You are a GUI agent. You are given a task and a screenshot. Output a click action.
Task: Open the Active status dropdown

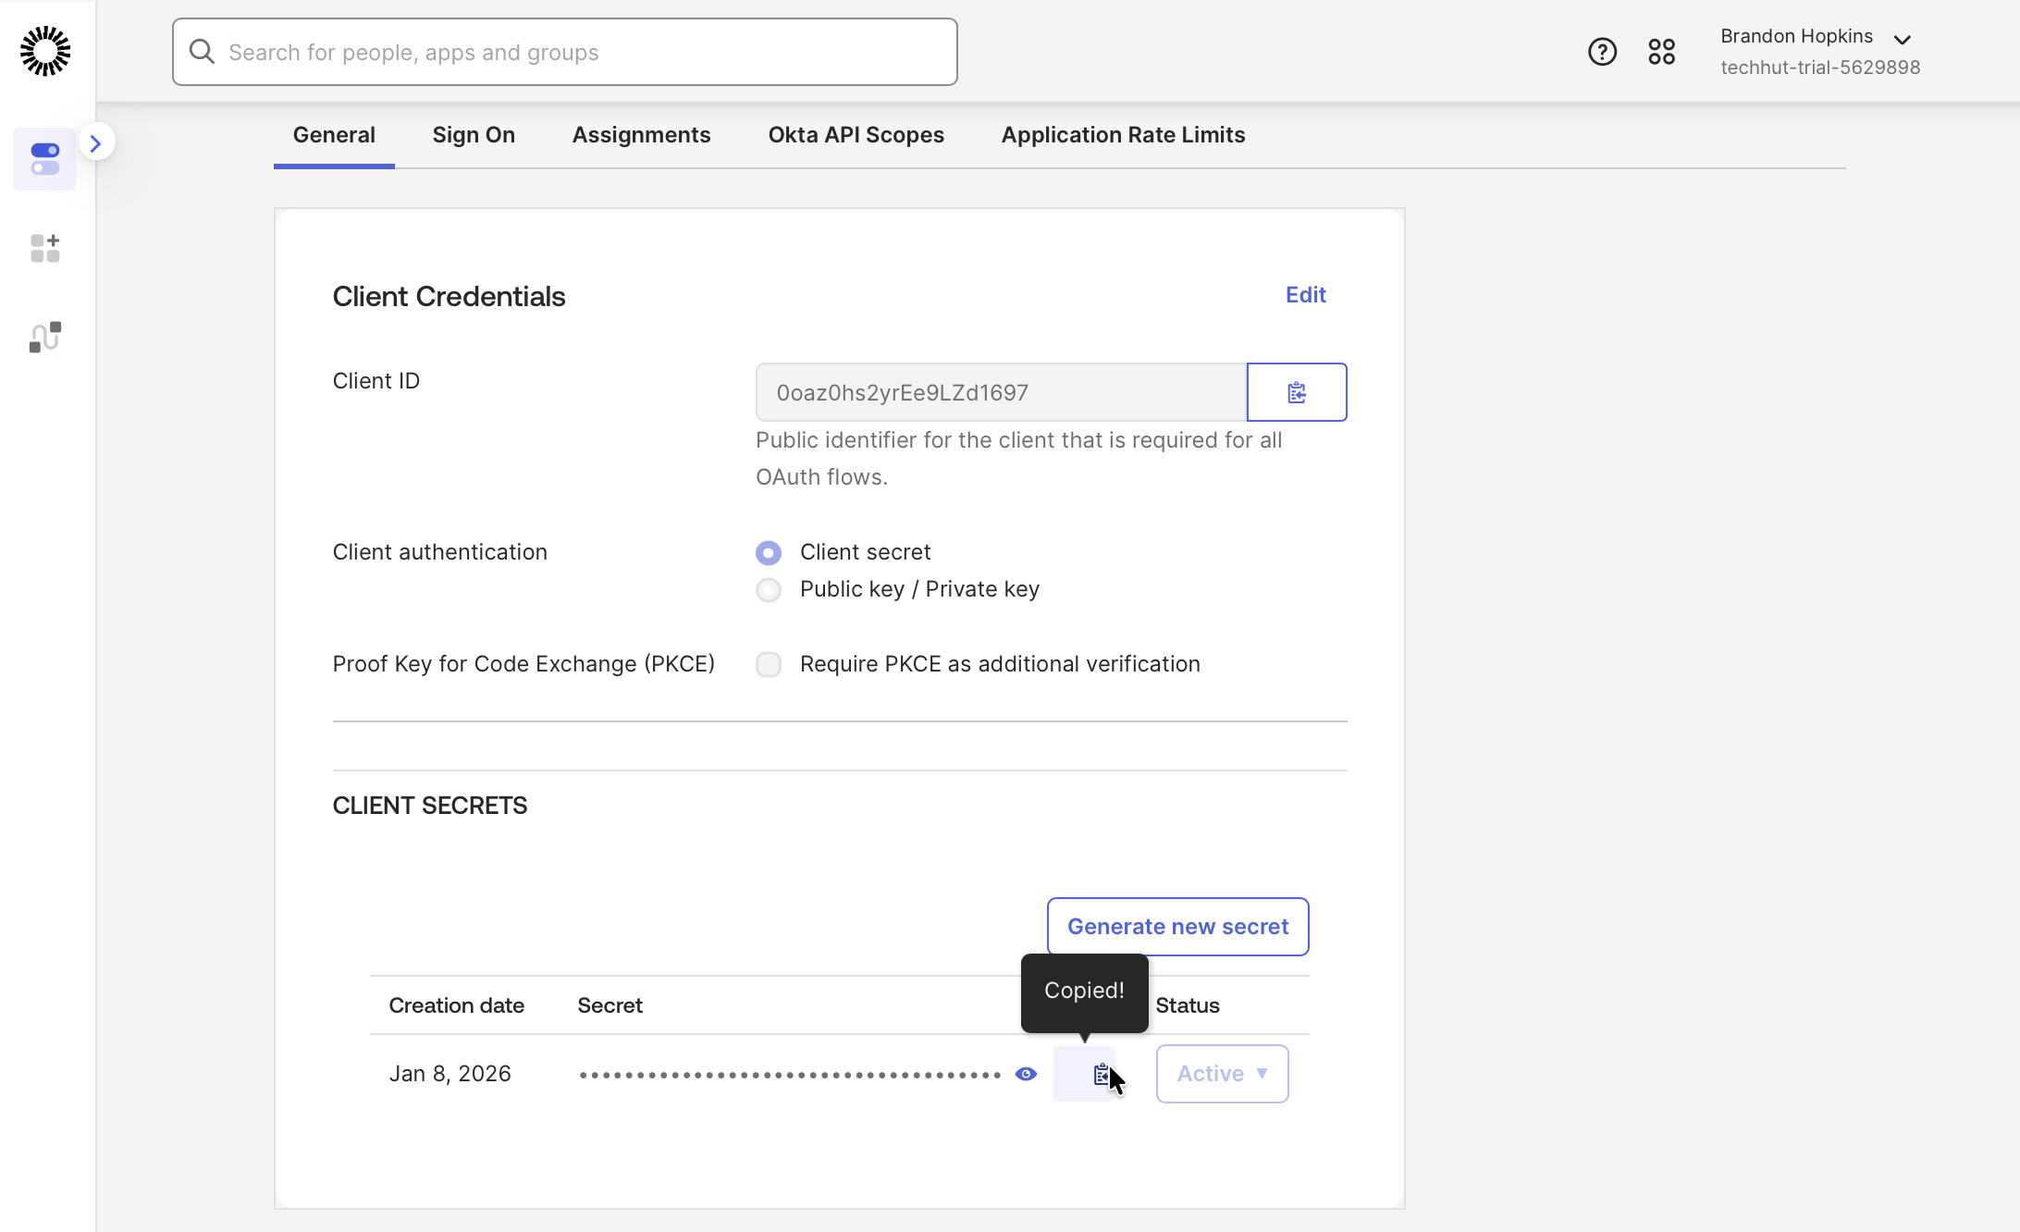point(1222,1074)
